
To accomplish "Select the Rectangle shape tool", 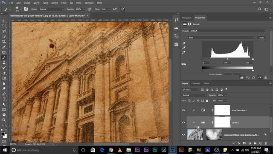I will tap(4, 110).
